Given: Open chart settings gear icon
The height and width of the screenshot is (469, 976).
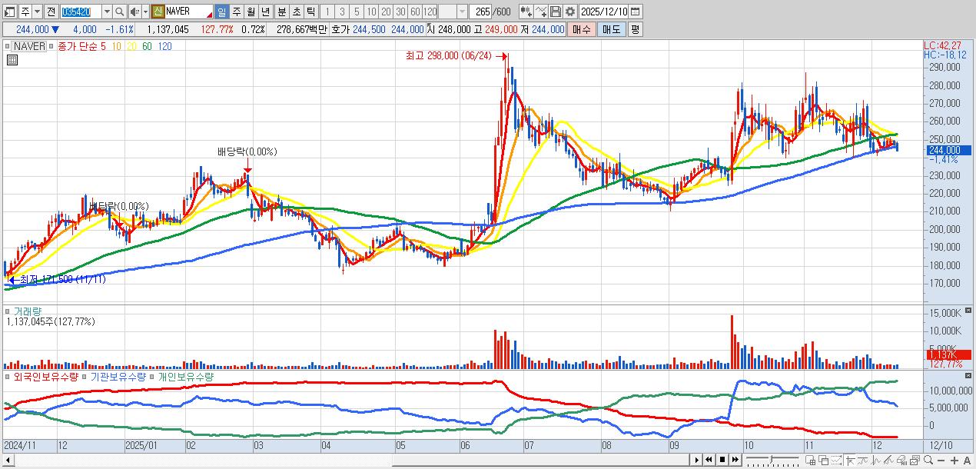Looking at the screenshot, I should pos(569,12).
